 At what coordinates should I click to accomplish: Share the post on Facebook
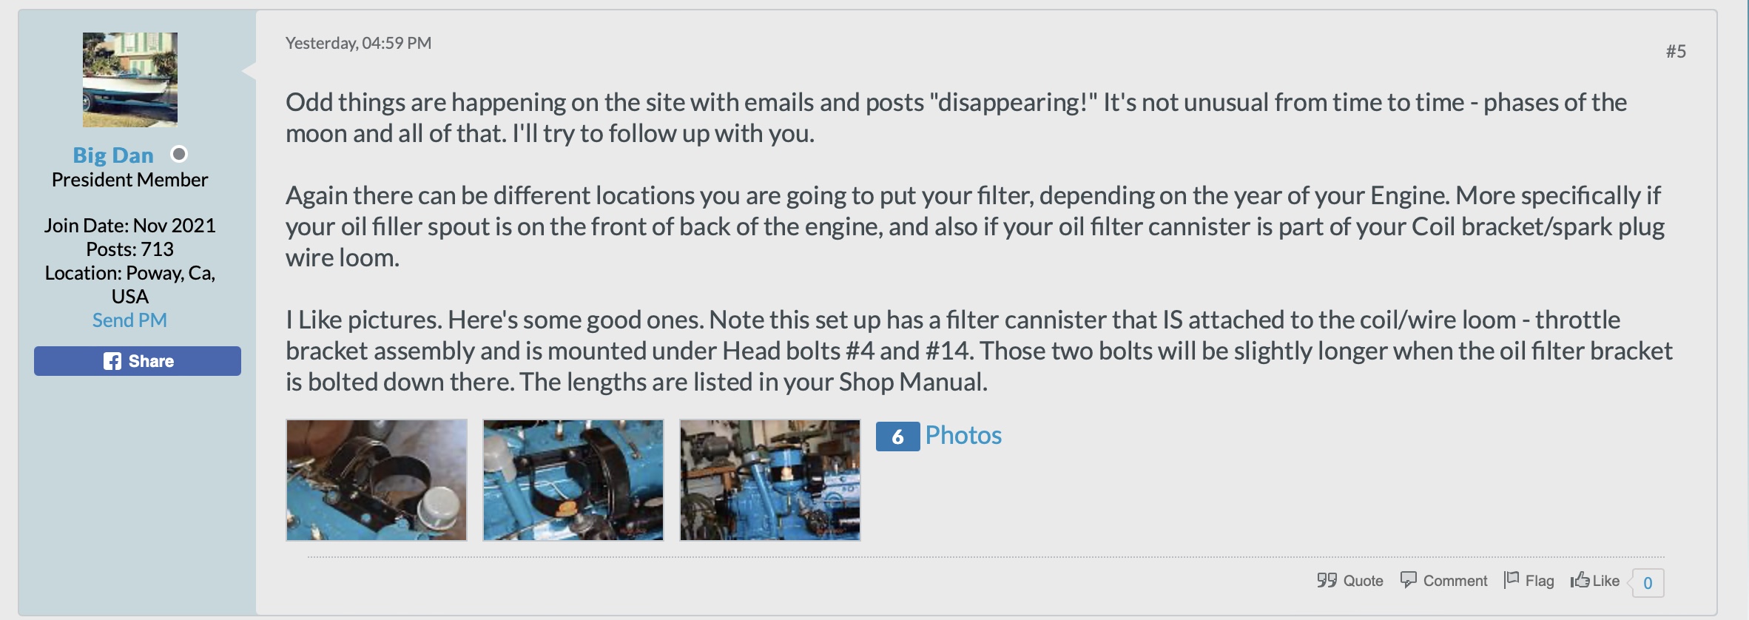point(138,361)
